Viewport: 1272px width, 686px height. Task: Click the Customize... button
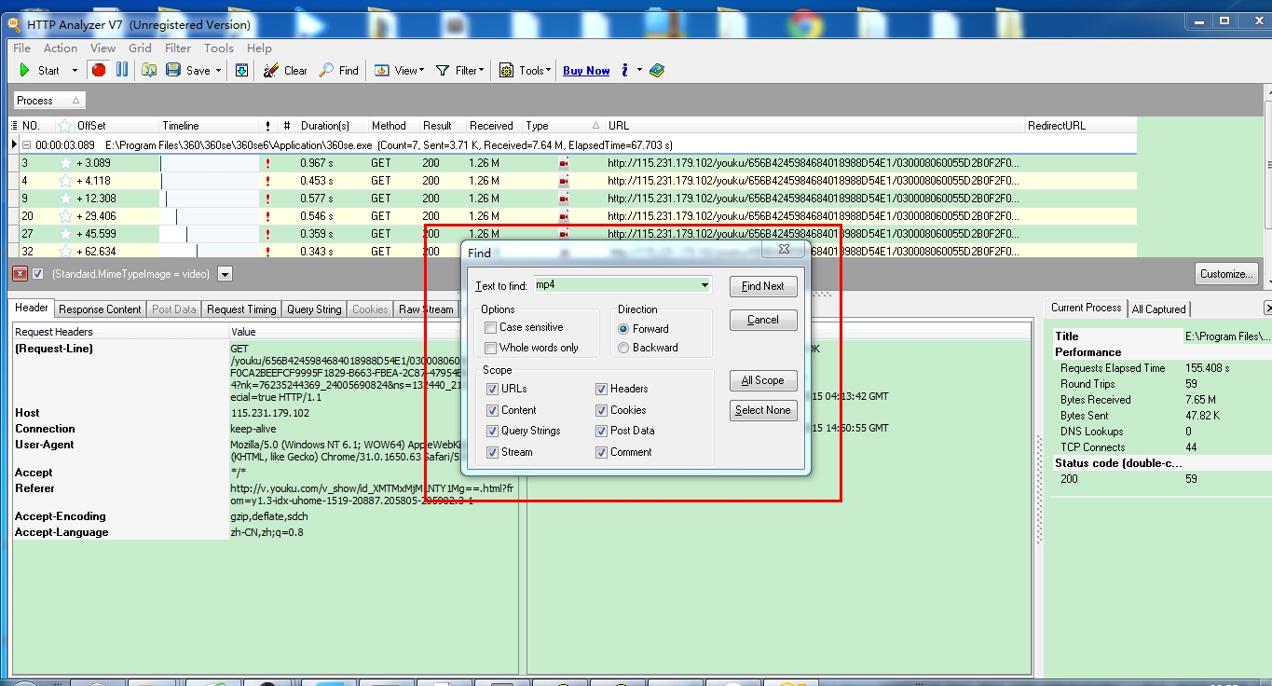coord(1226,274)
